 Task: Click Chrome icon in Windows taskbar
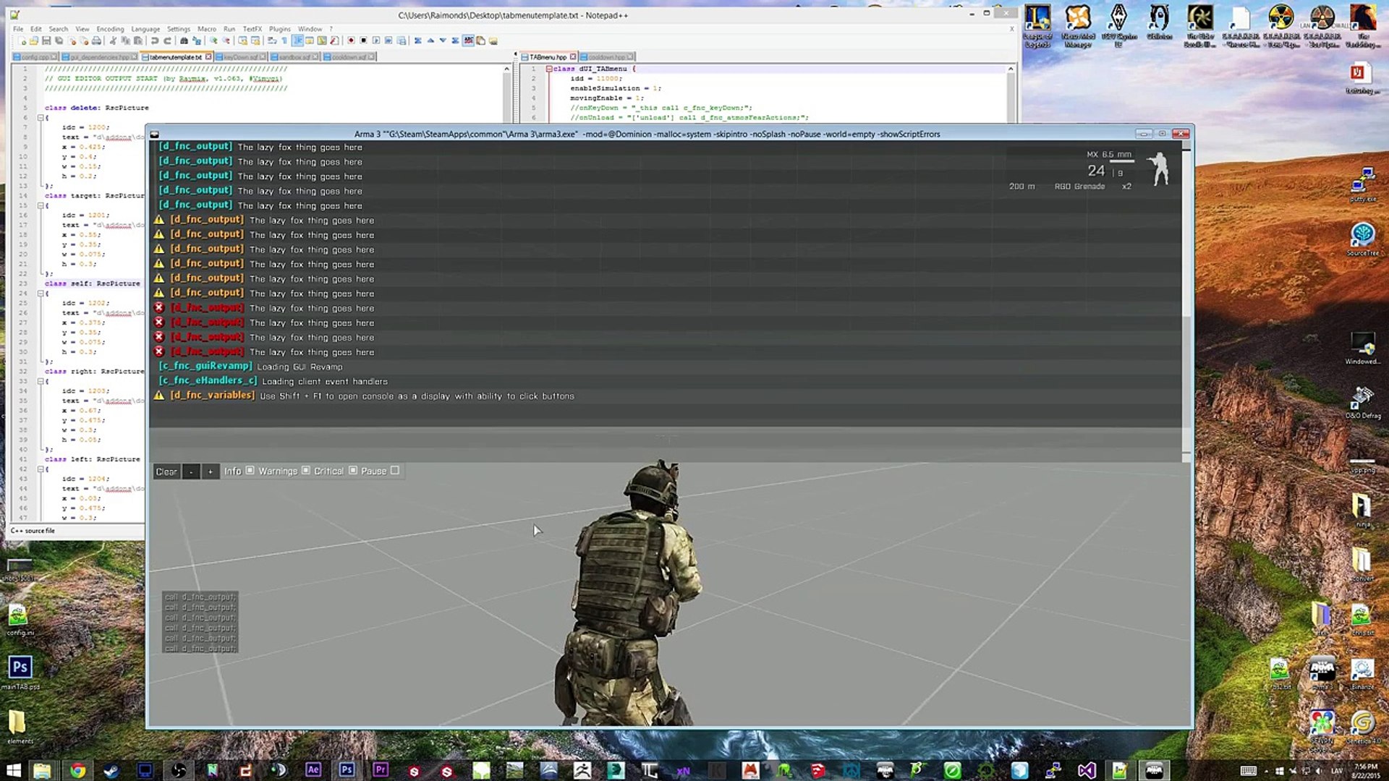pos(77,770)
